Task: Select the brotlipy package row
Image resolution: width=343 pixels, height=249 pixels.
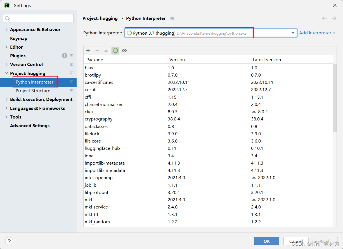Action: click(208, 75)
